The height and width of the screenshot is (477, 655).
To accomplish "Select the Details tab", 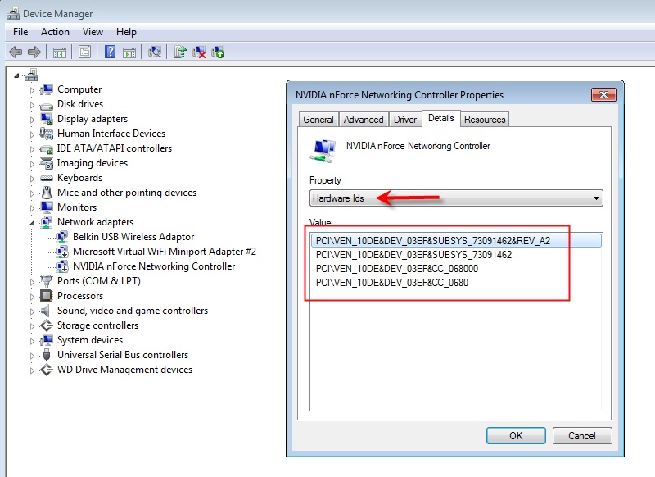I will point(441,118).
